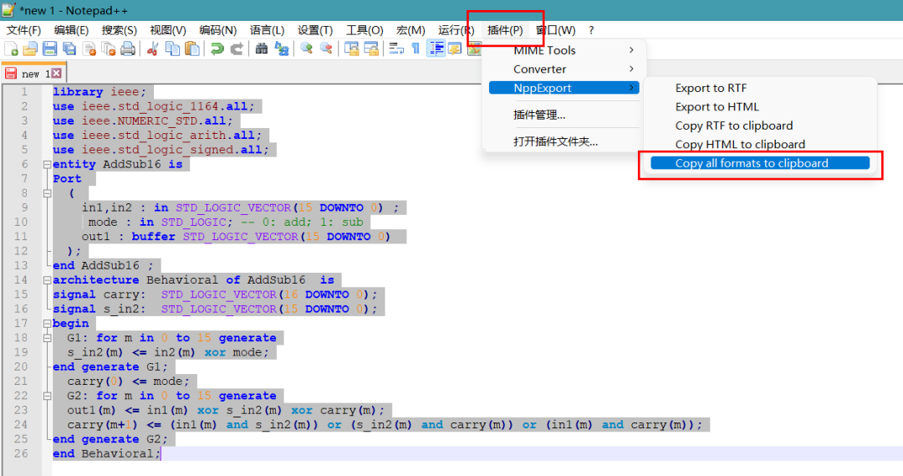Select the NppExport menu entry

coord(564,88)
